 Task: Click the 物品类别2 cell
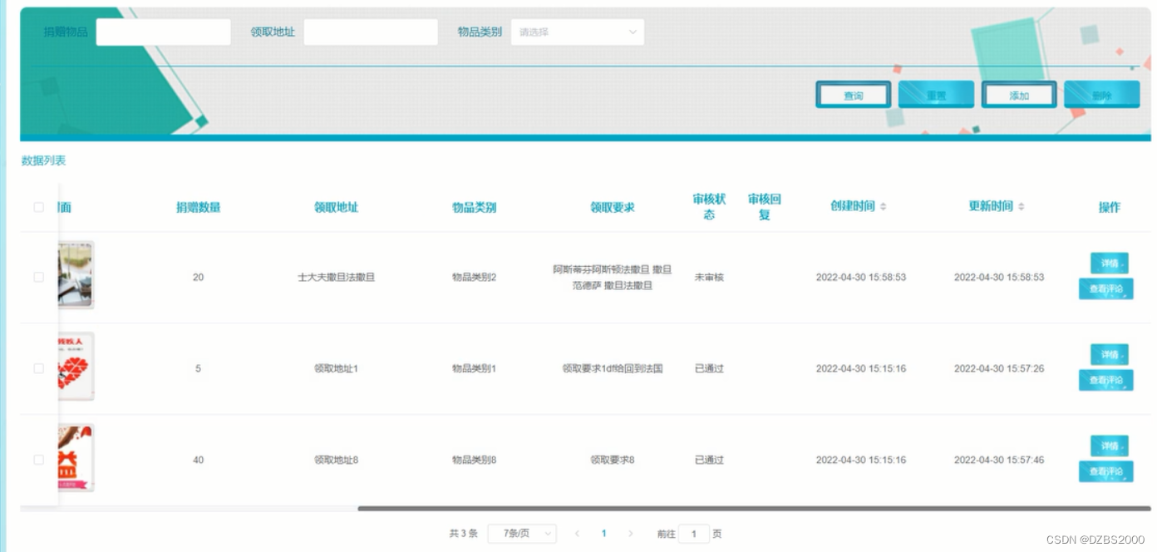[474, 277]
